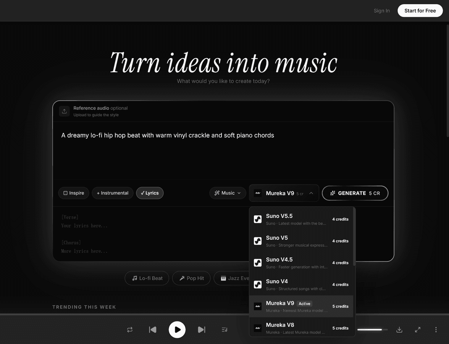Select the Suno V5 model
Screen dimensions: 449x344
(301, 241)
